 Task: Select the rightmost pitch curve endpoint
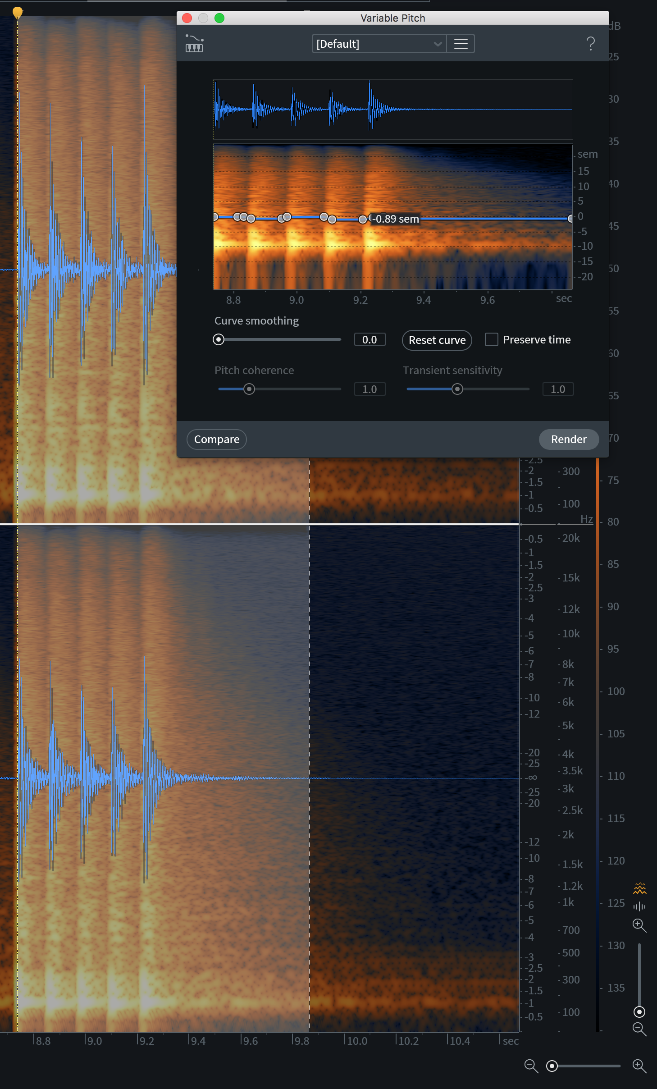[570, 219]
